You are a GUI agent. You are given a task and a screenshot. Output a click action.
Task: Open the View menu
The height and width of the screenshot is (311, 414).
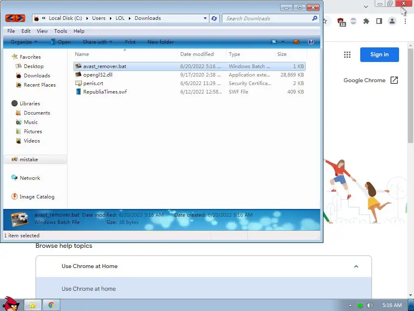pyautogui.click(x=42, y=31)
